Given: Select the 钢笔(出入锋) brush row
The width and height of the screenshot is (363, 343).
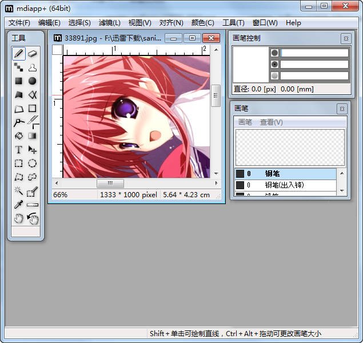Looking at the screenshot, I should pyautogui.click(x=286, y=185).
